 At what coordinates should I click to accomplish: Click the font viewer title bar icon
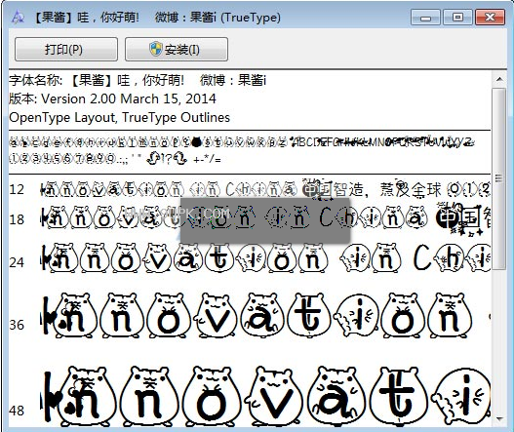pyautogui.click(x=18, y=17)
